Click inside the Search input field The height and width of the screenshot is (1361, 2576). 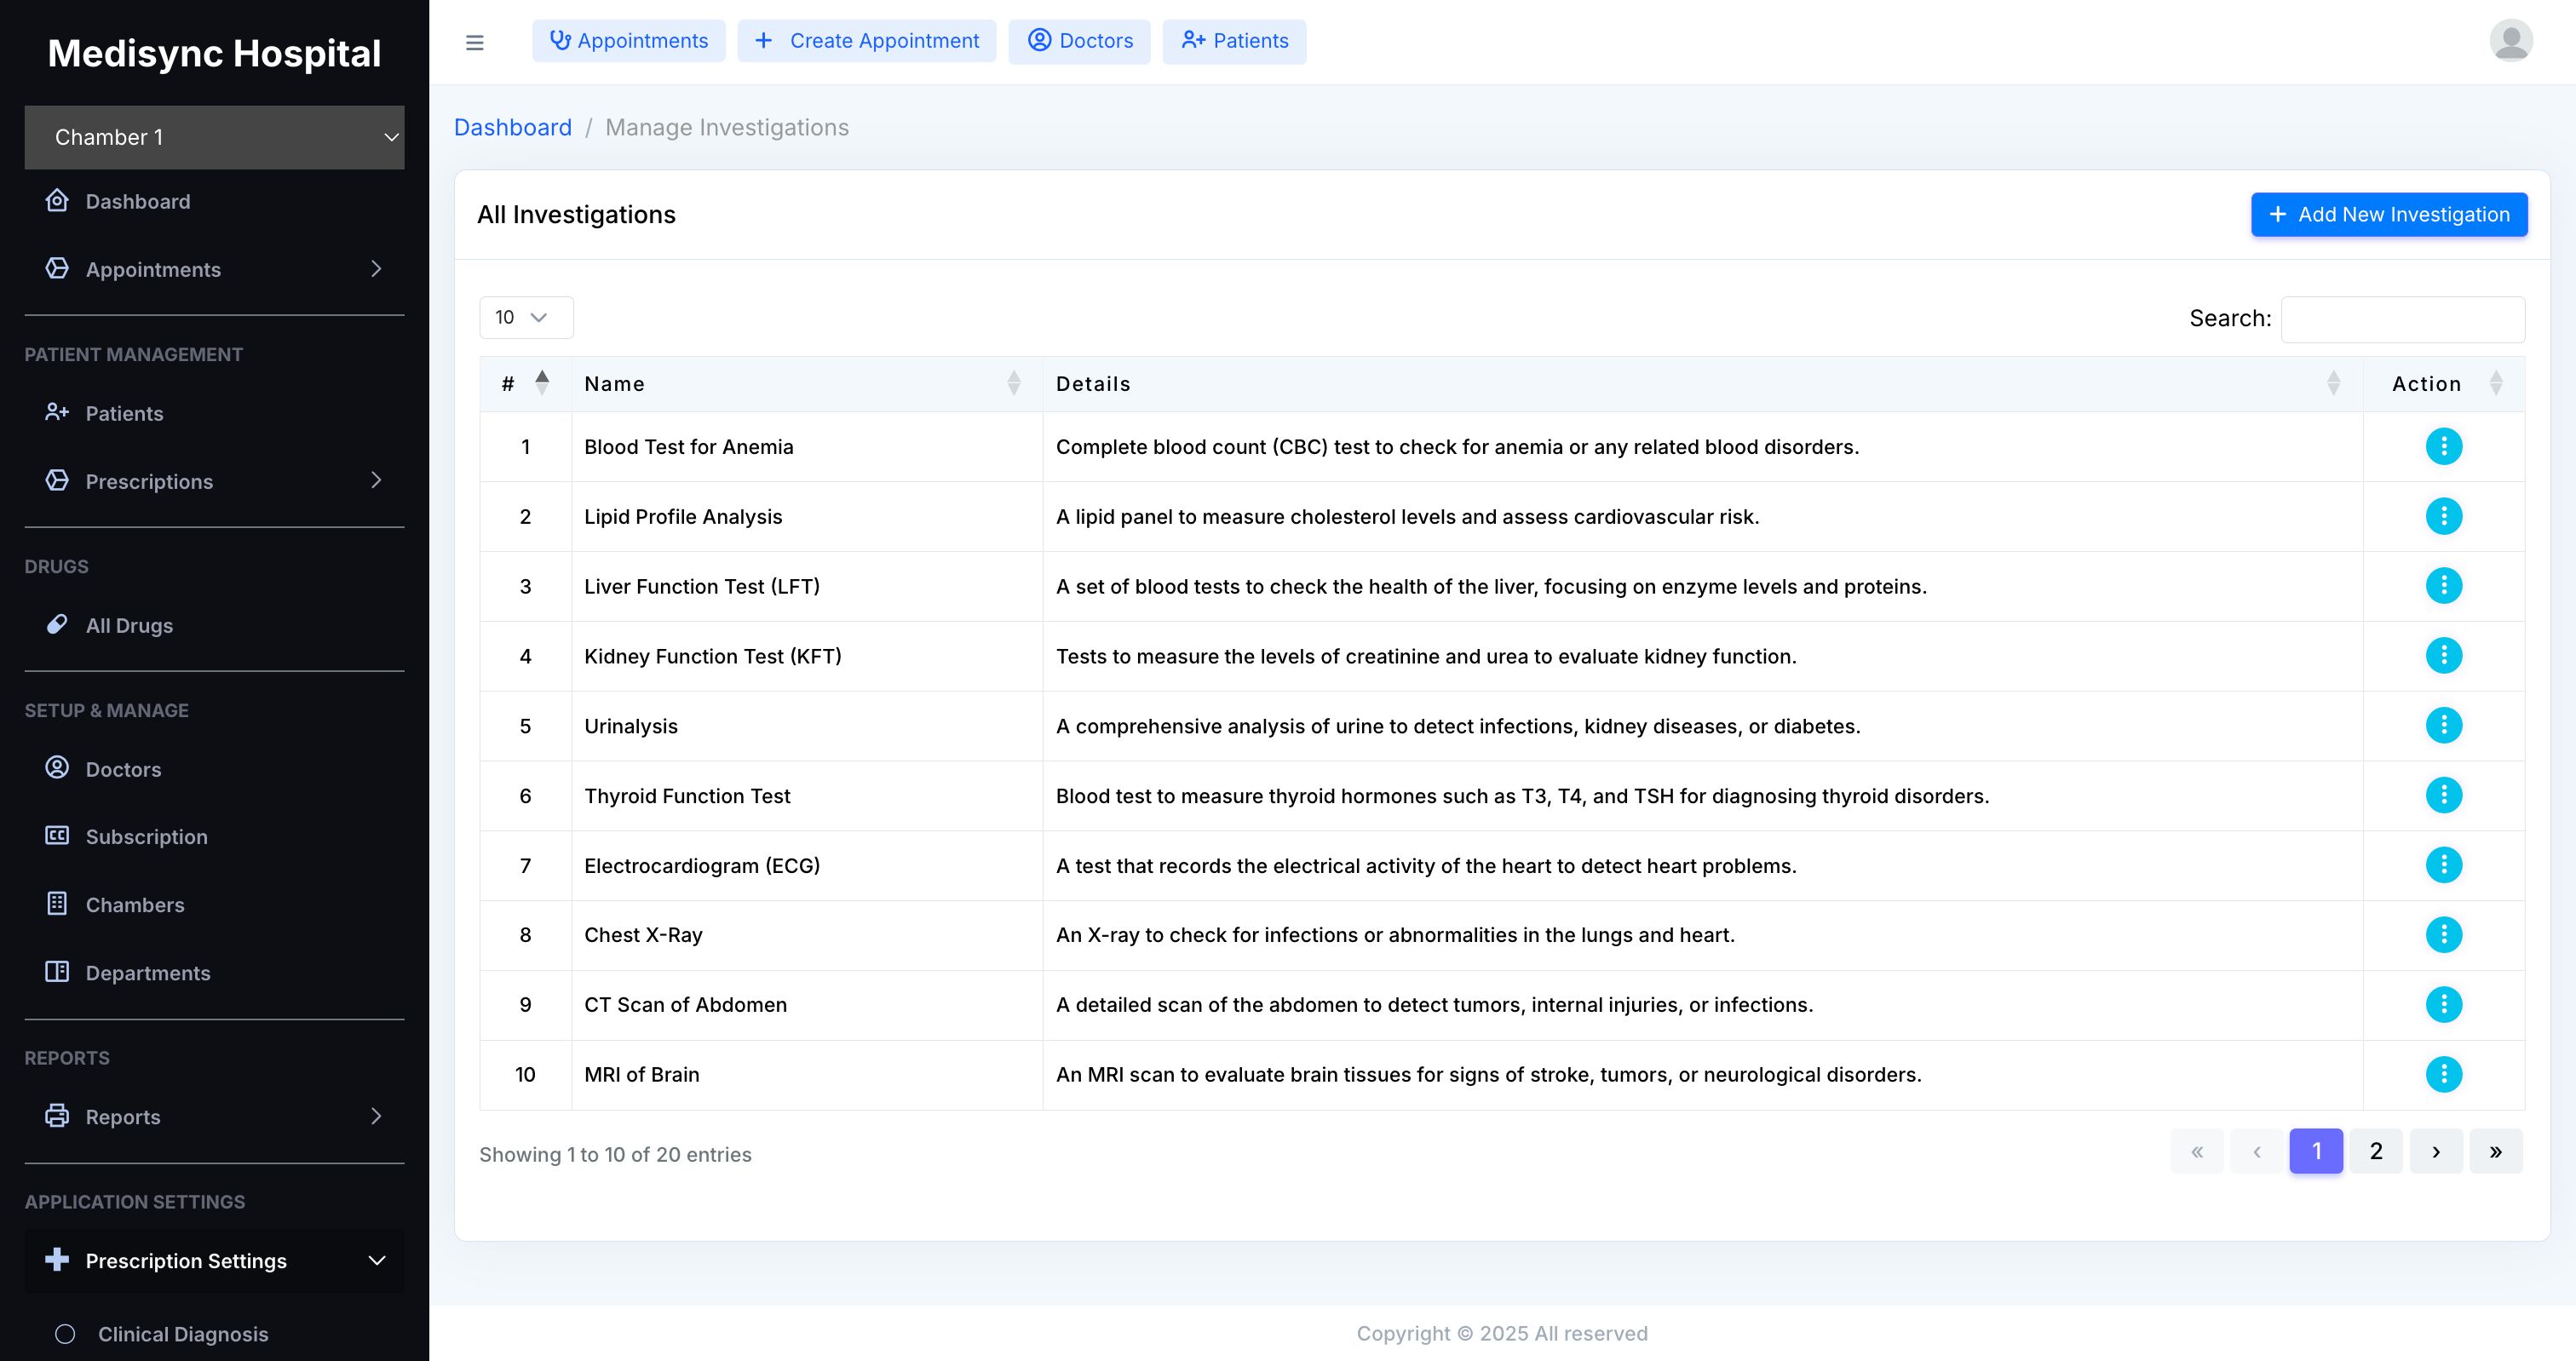(x=2402, y=319)
